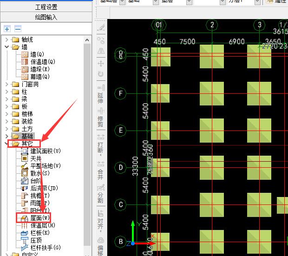Expand the 轴线 folder
The width and height of the screenshot is (288, 256).
[x=7, y=39]
